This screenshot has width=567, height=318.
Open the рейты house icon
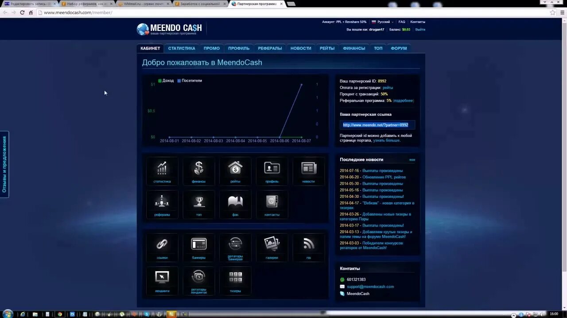[x=235, y=171]
